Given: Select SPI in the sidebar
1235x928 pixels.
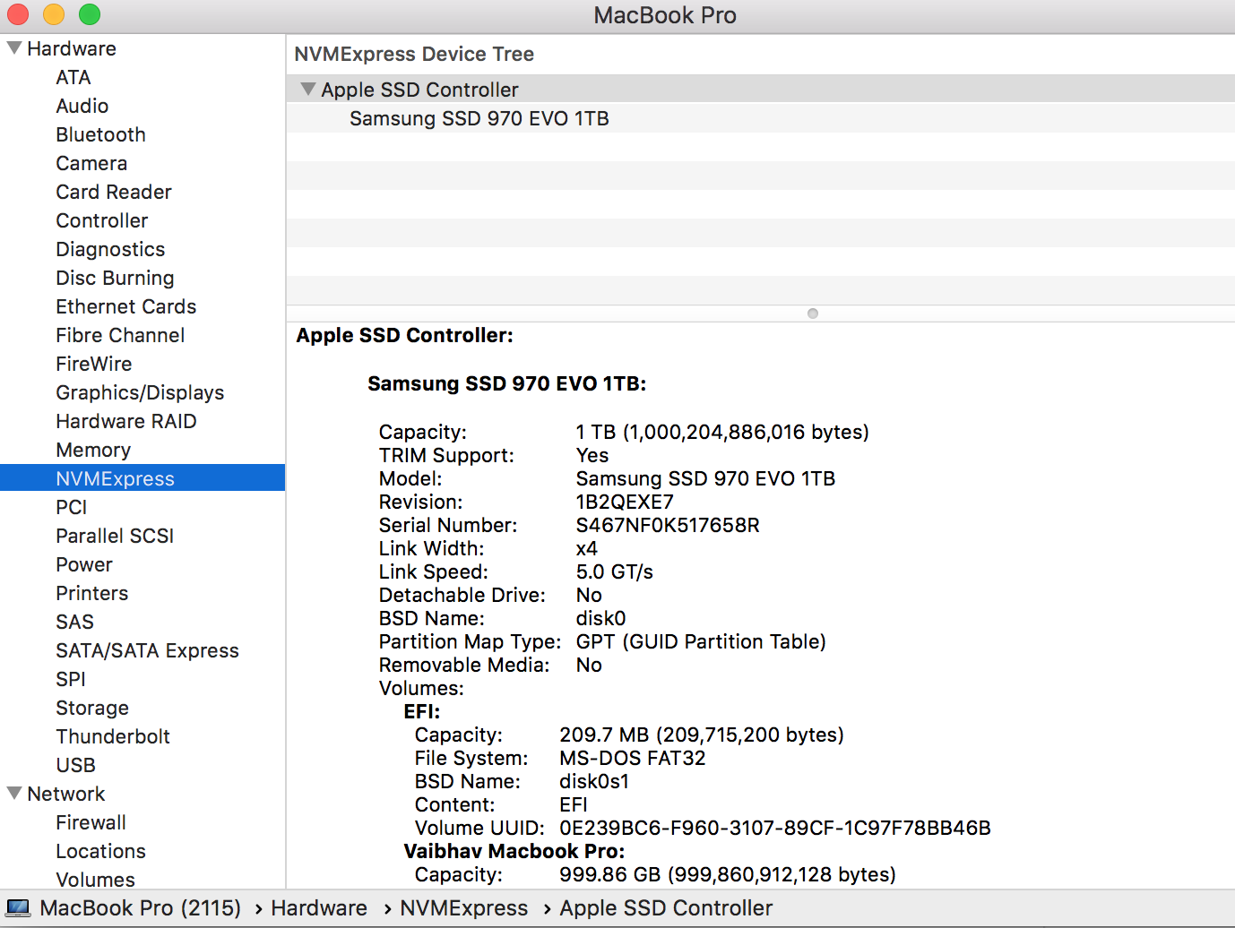Looking at the screenshot, I should [71, 679].
